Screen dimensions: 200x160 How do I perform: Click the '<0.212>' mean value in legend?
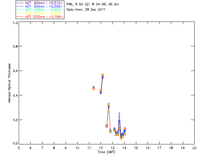pyautogui.click(x=56, y=3)
